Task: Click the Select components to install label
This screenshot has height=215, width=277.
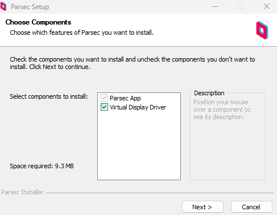Action: pyautogui.click(x=49, y=96)
